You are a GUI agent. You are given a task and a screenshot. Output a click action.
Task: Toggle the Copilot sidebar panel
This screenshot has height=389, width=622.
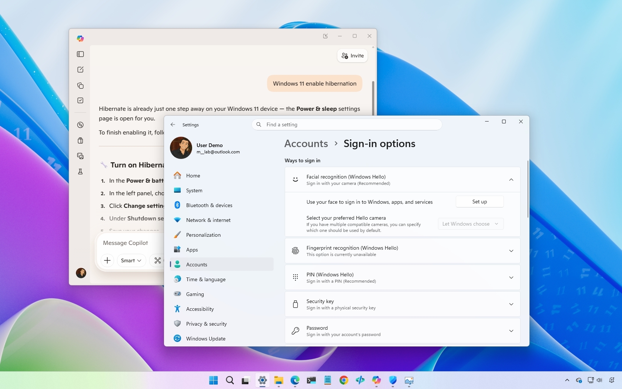(x=80, y=54)
